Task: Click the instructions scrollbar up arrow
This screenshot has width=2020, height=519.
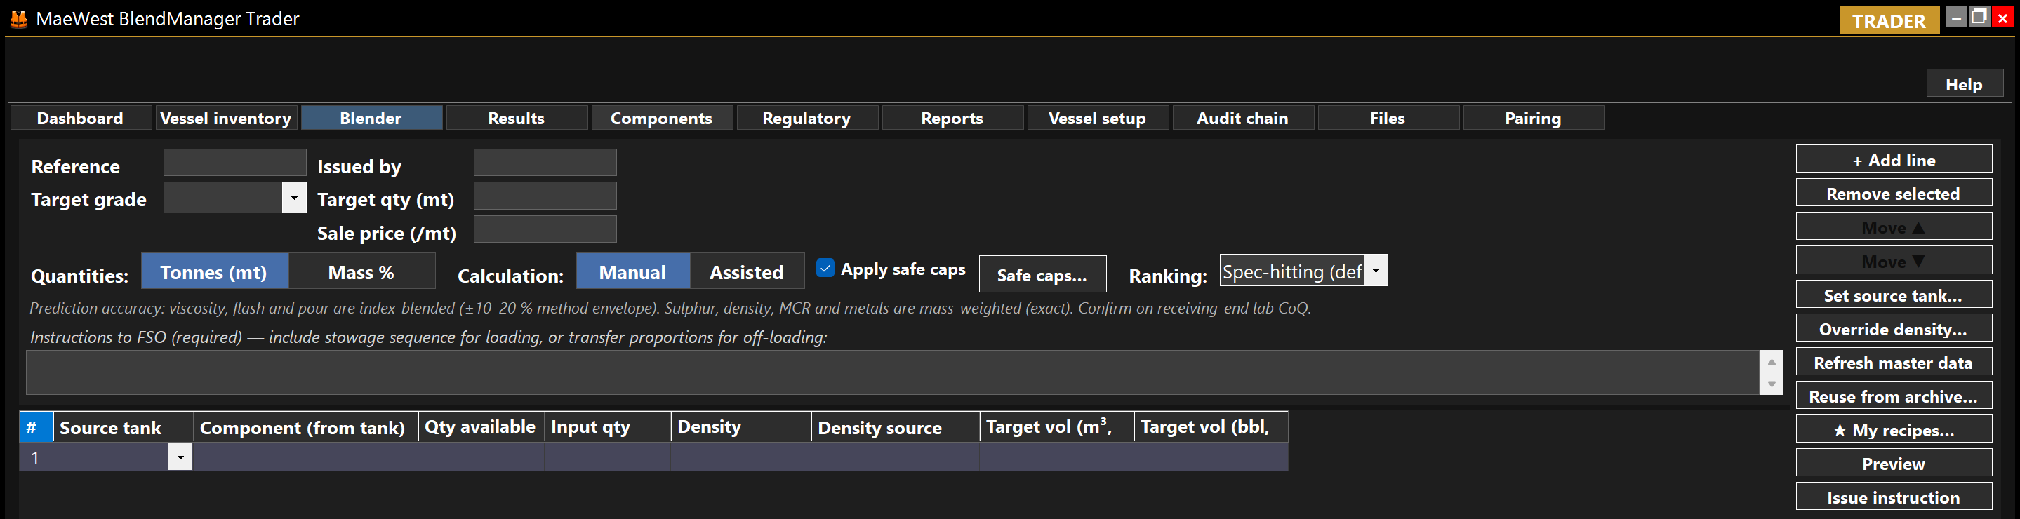Action: (1771, 361)
